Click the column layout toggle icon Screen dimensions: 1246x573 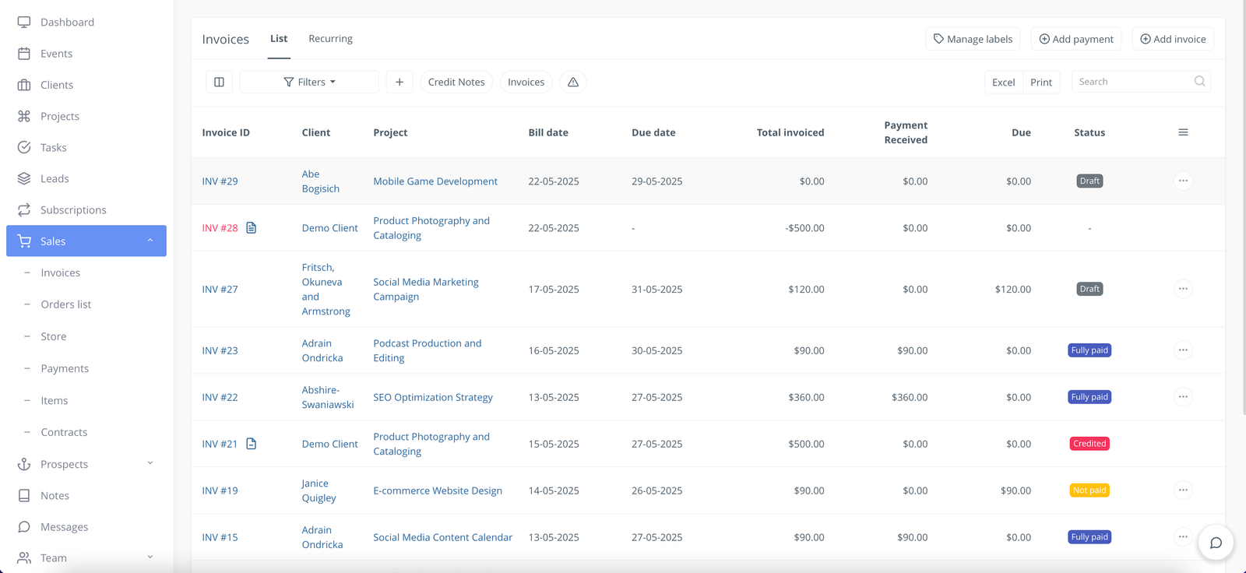pyautogui.click(x=219, y=82)
